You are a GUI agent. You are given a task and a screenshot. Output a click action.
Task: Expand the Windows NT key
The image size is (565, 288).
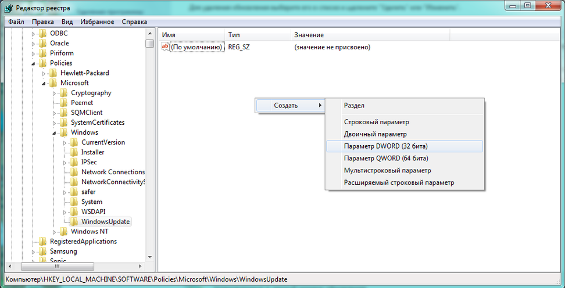(55, 232)
